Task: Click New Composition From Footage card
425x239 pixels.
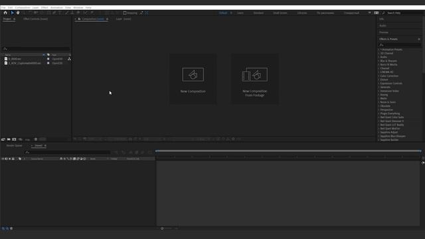Action: (255, 79)
